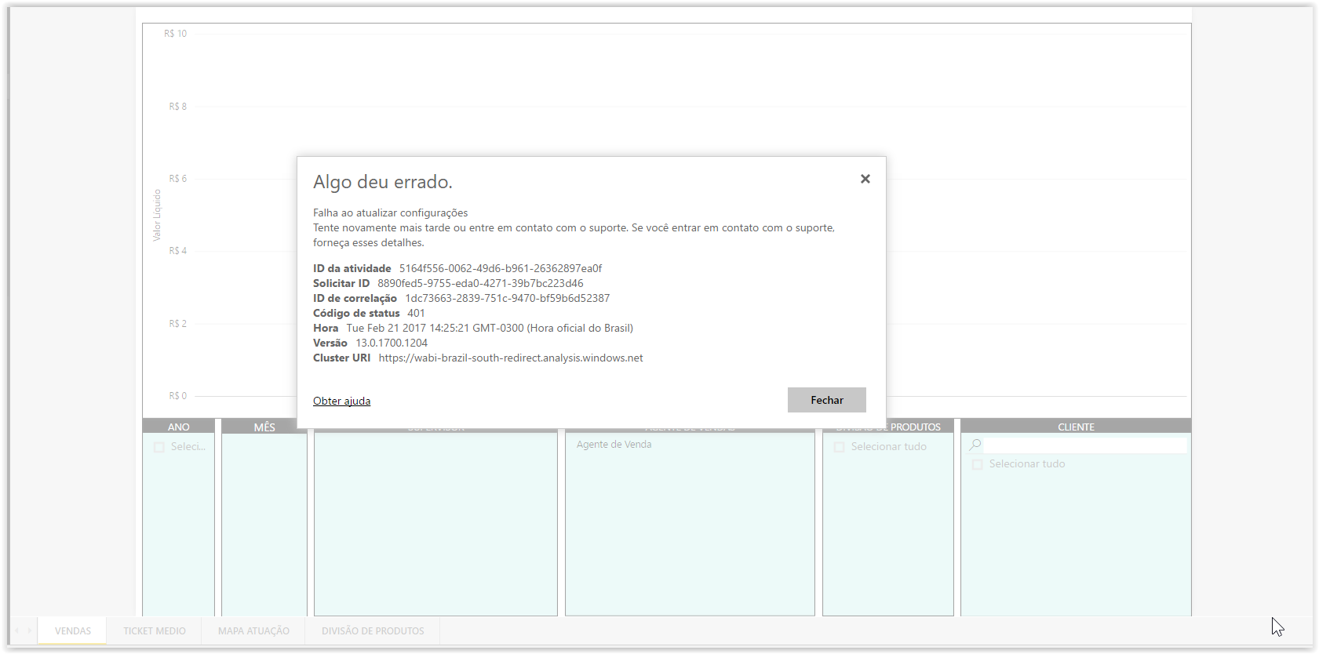Check 'Selecionar tudo' in the CLIENTE slicer

tap(977, 464)
